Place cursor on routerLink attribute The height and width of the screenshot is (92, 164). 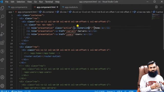(x=83, y=28)
